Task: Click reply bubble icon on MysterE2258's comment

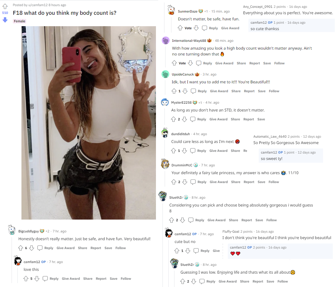Action: point(193,119)
